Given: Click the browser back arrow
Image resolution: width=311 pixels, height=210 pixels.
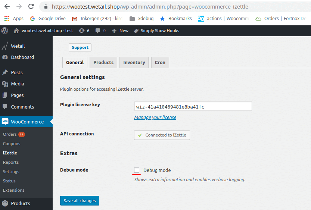Looking at the screenshot, I should point(7,7).
